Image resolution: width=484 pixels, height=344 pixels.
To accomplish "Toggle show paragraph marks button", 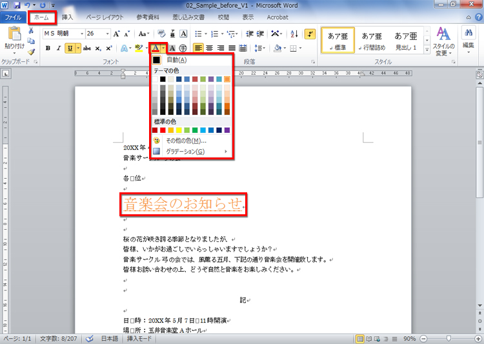I will click(310, 34).
